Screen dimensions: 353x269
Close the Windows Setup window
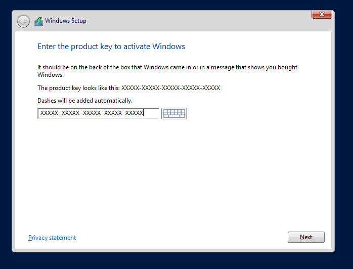(321, 14)
